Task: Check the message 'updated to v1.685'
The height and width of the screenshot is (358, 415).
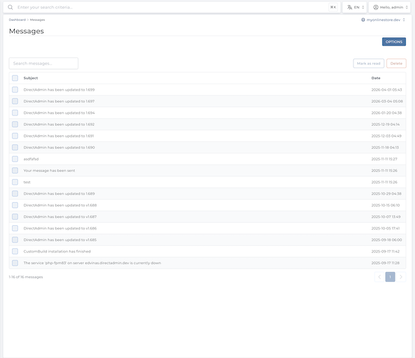Action: pyautogui.click(x=15, y=240)
